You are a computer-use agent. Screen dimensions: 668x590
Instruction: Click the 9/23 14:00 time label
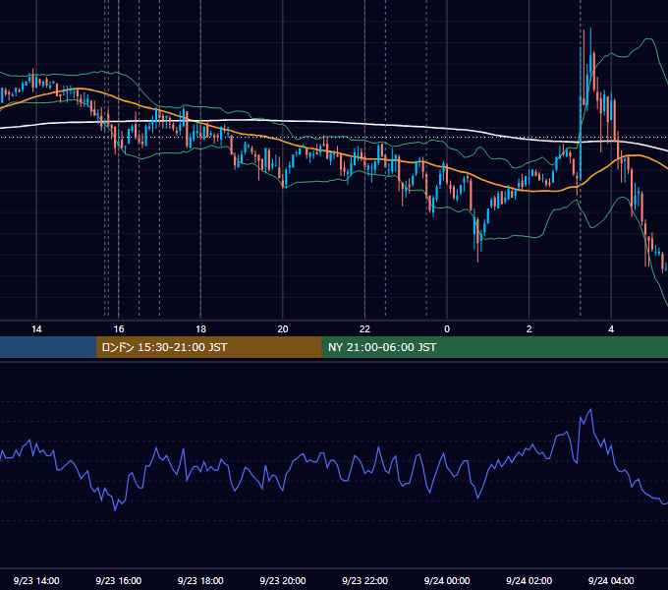(36, 580)
